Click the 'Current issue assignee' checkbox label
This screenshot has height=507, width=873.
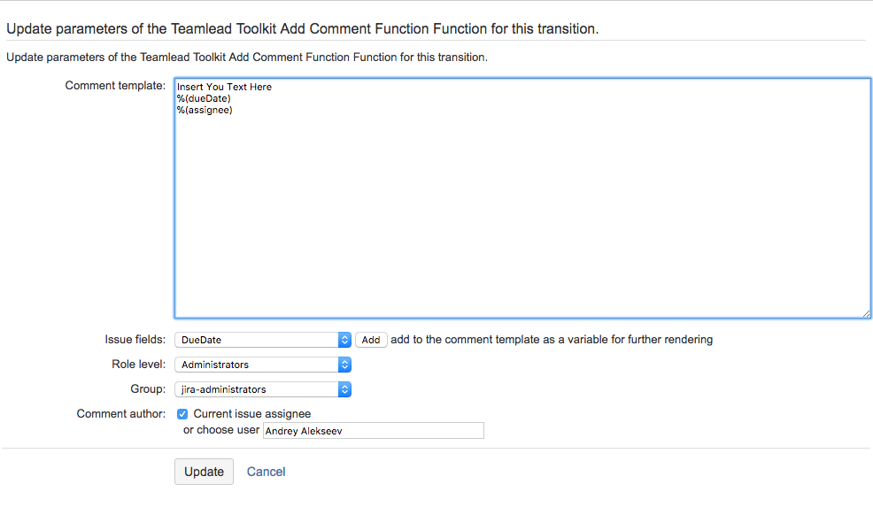pos(252,414)
